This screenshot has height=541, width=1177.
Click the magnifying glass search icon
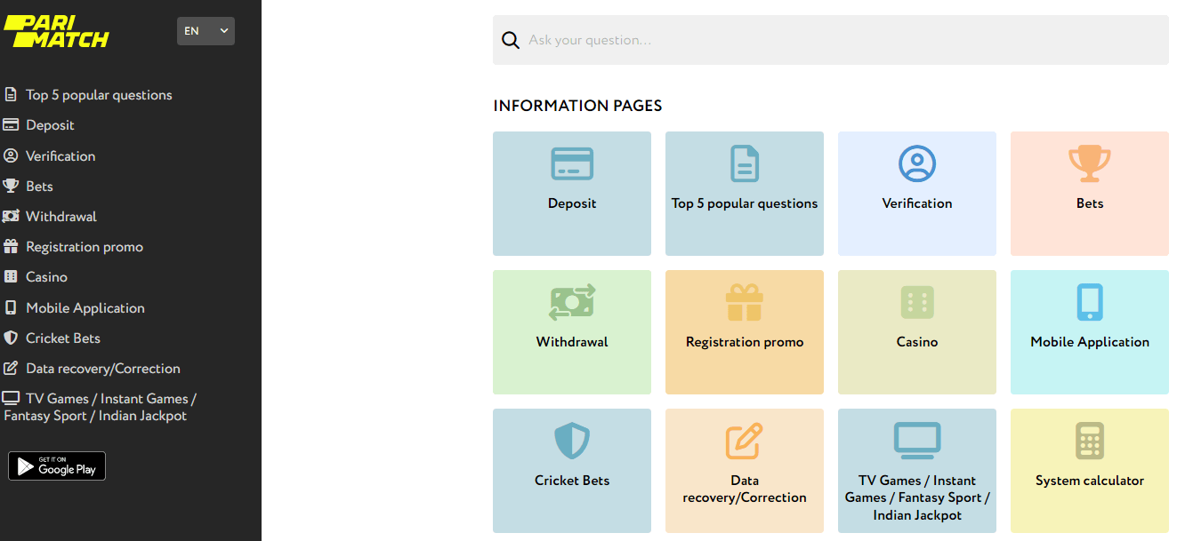pyautogui.click(x=510, y=40)
